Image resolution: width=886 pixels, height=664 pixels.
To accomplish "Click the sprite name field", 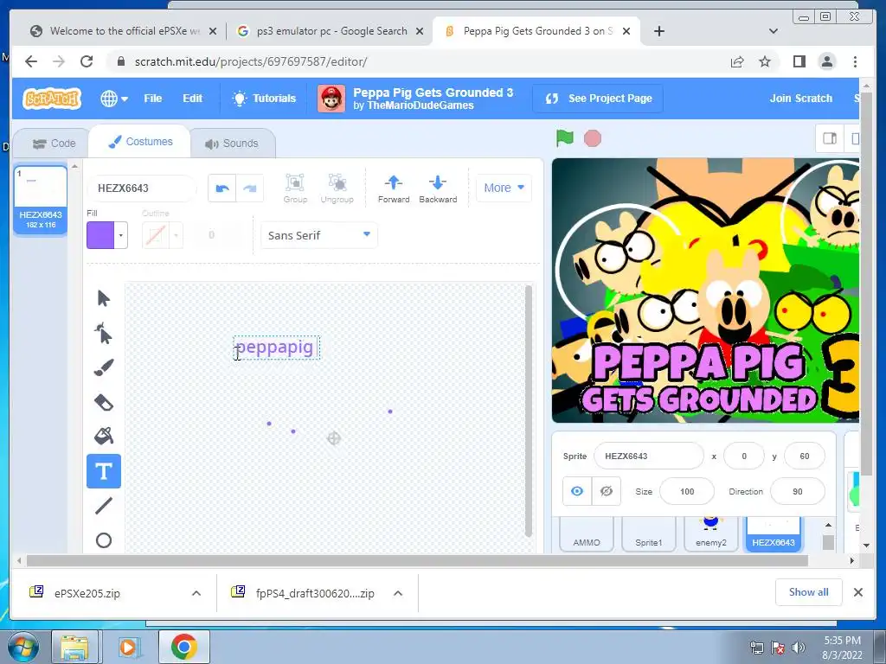I will pyautogui.click(x=649, y=456).
